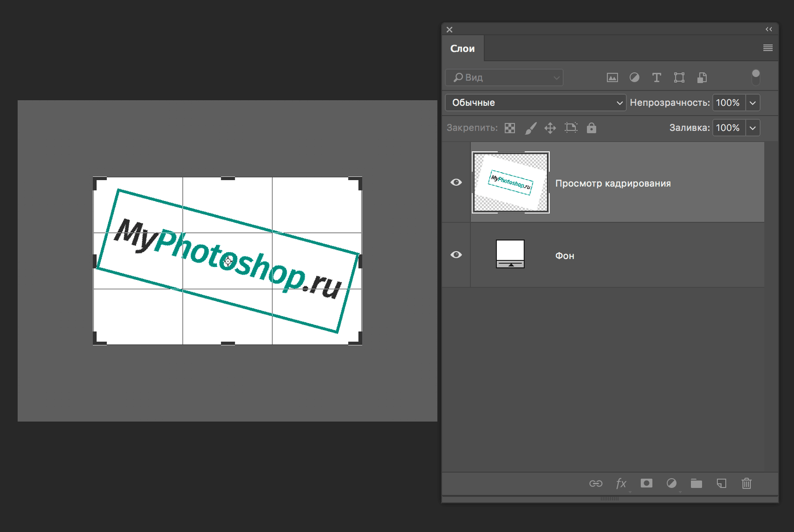
Task: Expand the Заливка fill arrow
Action: tap(752, 128)
